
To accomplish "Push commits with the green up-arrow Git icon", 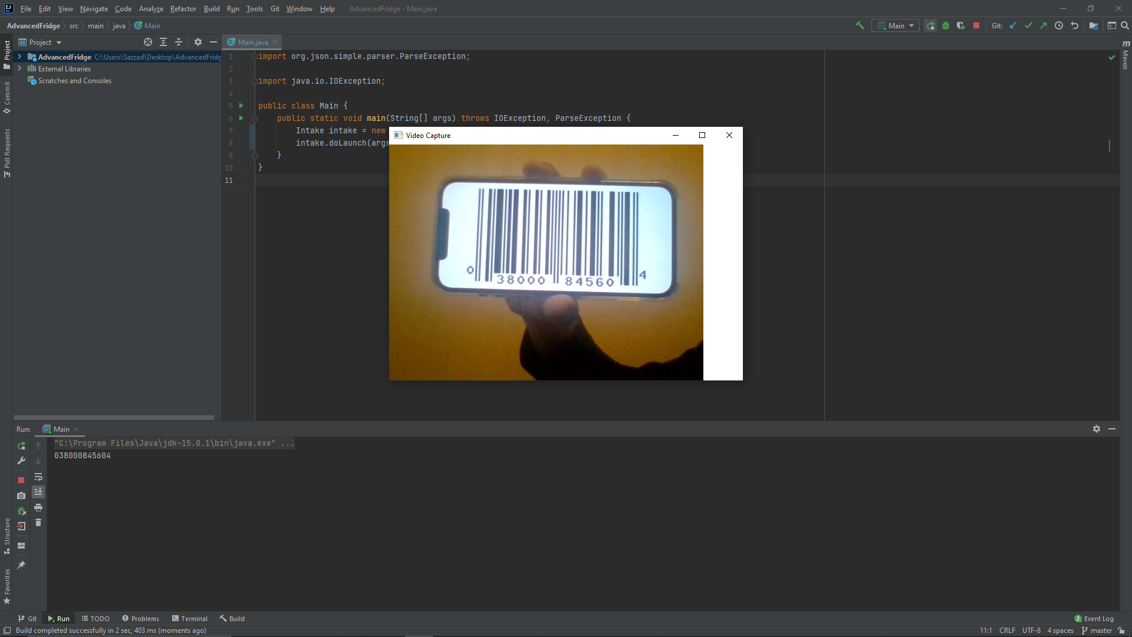I will 1044,25.
